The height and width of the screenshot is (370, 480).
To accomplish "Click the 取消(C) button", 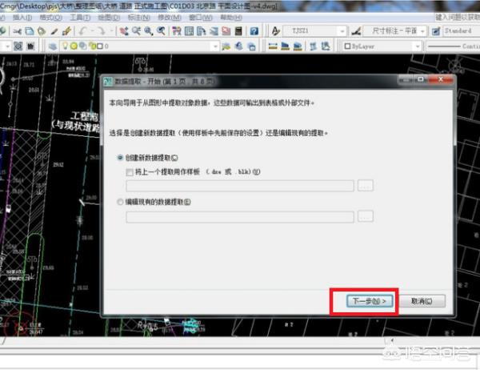I will (421, 301).
